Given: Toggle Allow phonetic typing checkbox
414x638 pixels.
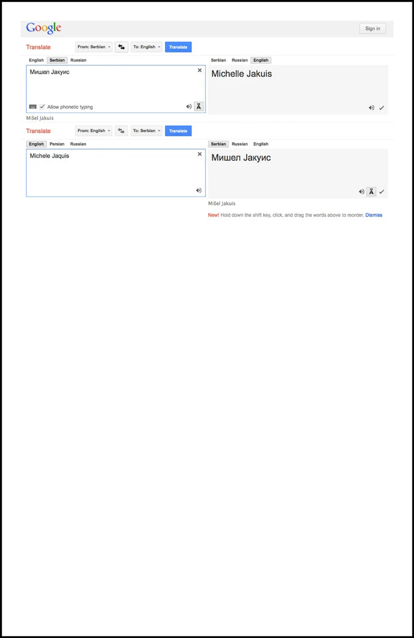Looking at the screenshot, I should (42, 107).
